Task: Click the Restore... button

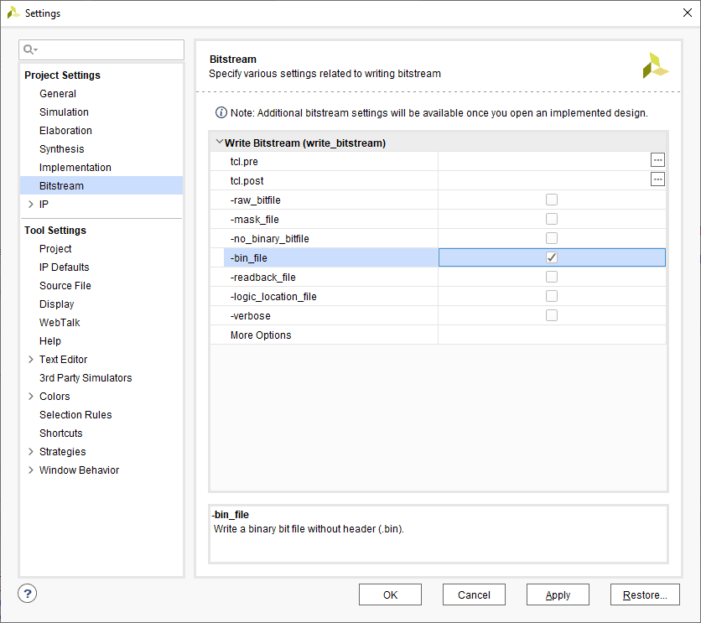Action: click(x=645, y=594)
